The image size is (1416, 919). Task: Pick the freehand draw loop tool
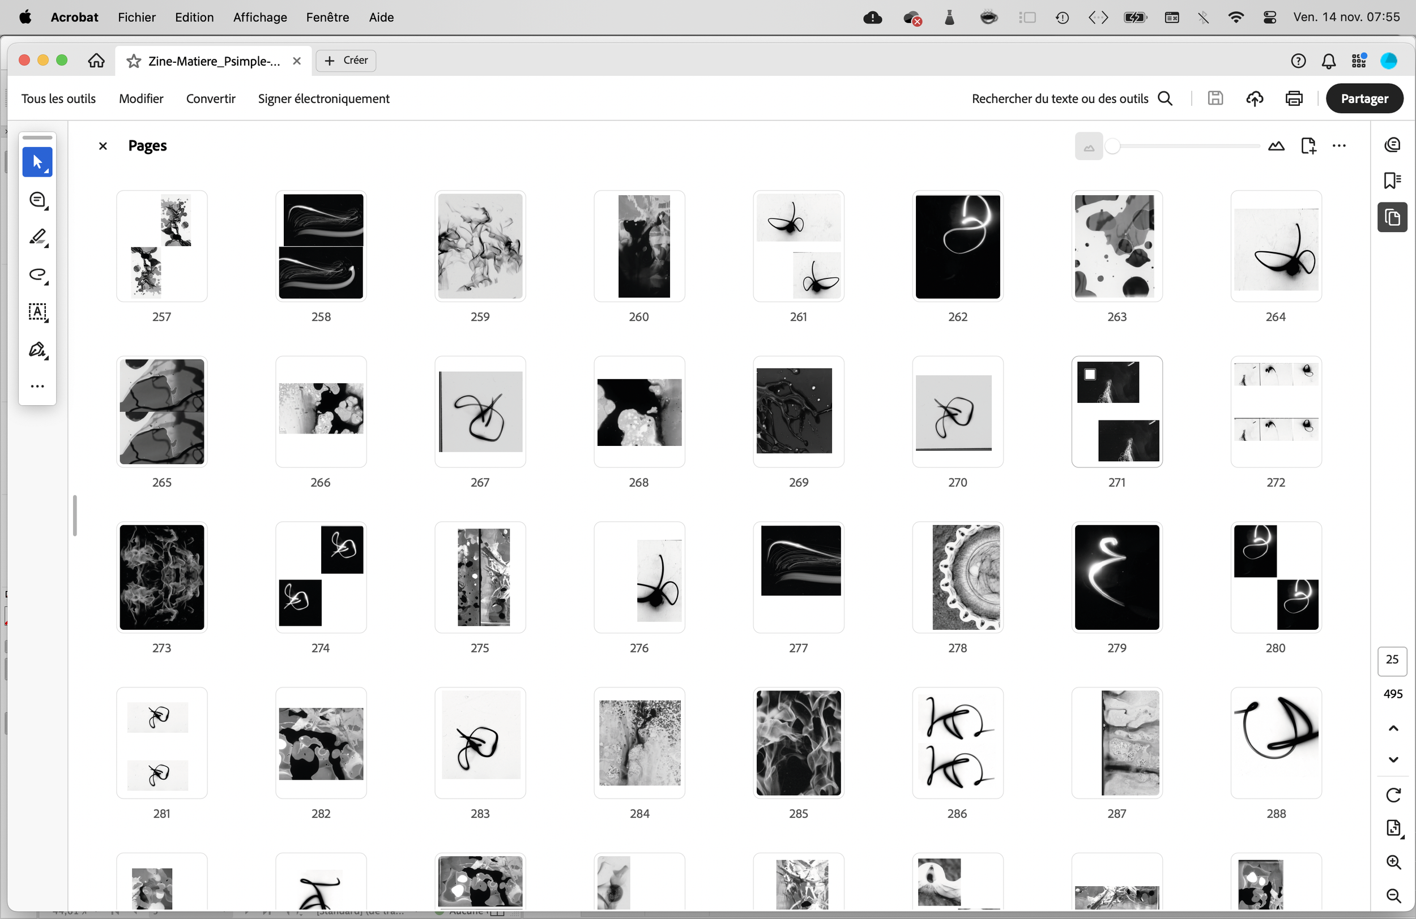37,274
